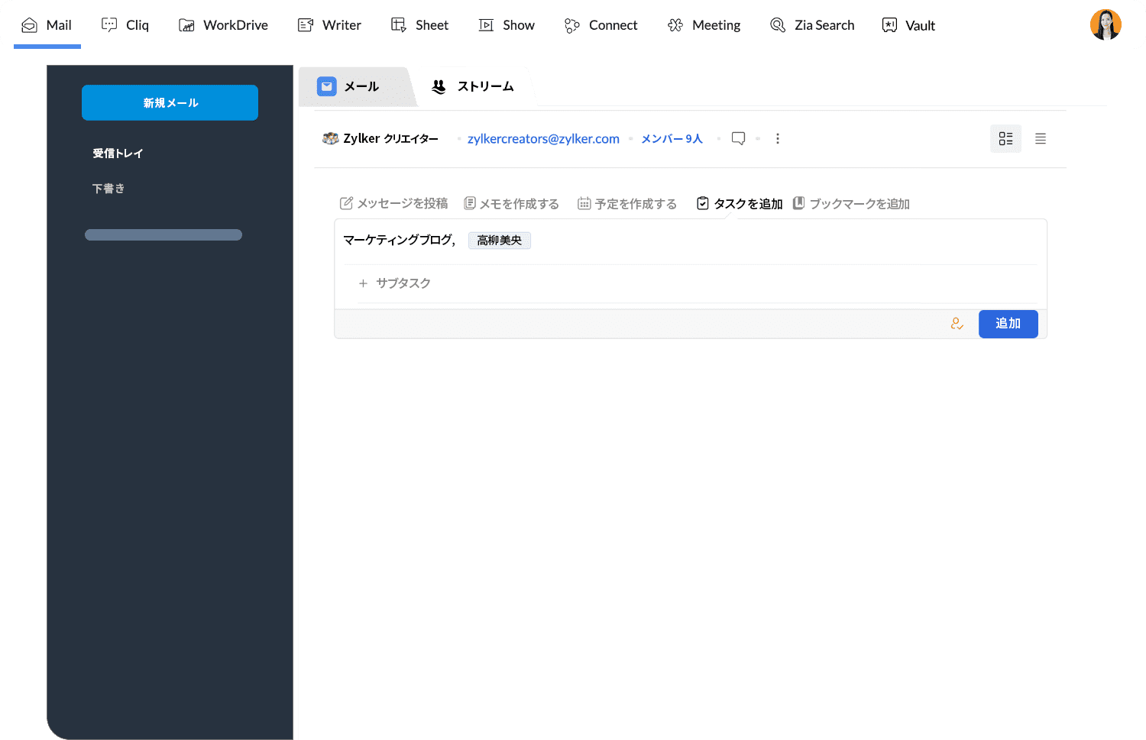Click the user profile avatar
This screenshot has width=1146, height=740.
(1106, 24)
